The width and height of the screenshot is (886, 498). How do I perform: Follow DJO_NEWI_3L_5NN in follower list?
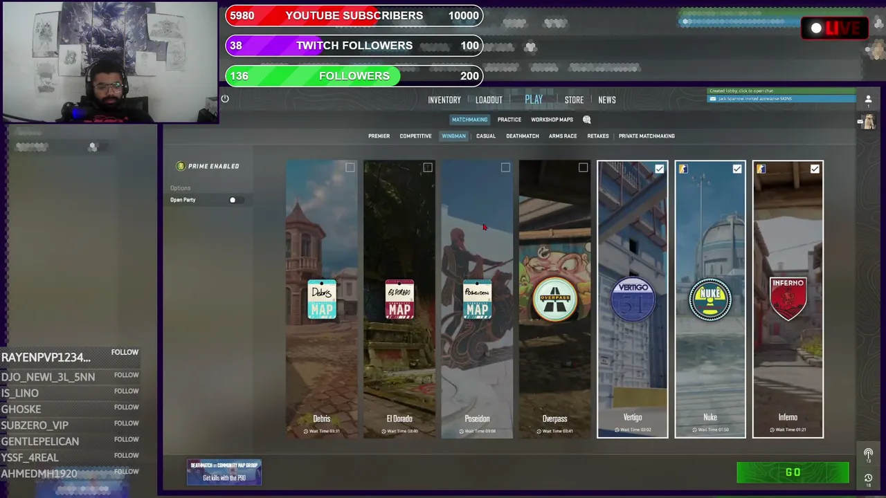(126, 375)
